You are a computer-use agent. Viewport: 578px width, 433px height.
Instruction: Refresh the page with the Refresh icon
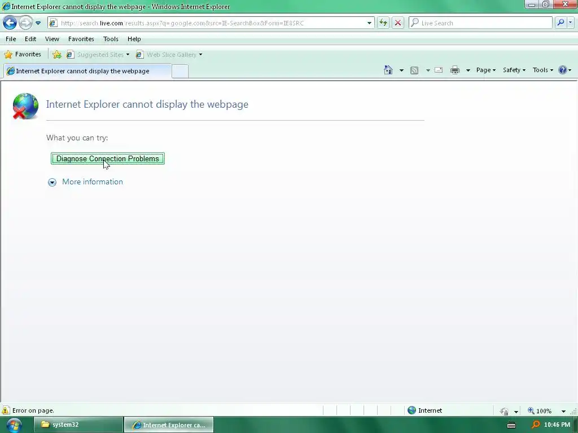[383, 23]
